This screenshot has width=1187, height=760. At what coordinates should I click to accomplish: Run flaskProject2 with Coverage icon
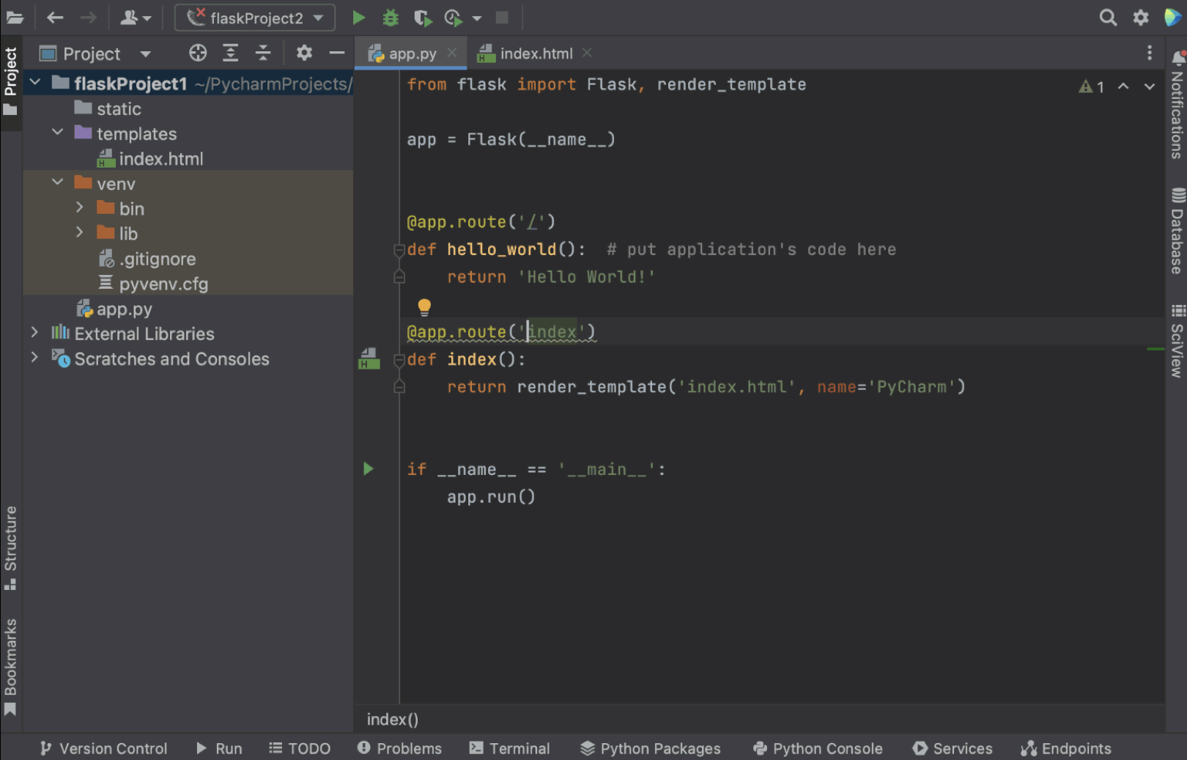(x=424, y=18)
